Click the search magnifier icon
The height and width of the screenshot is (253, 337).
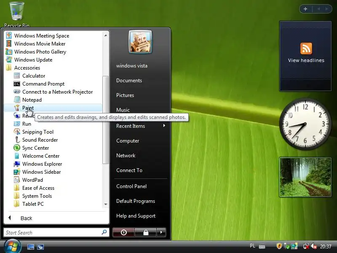(x=104, y=232)
